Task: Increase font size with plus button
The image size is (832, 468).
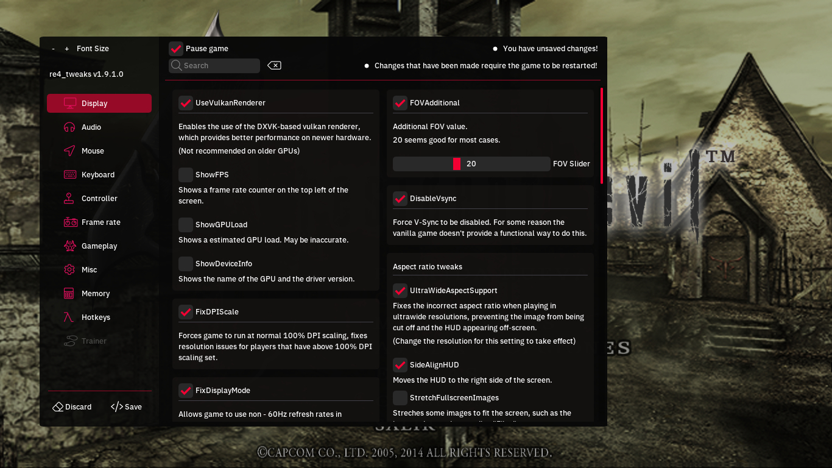Action: (x=67, y=48)
